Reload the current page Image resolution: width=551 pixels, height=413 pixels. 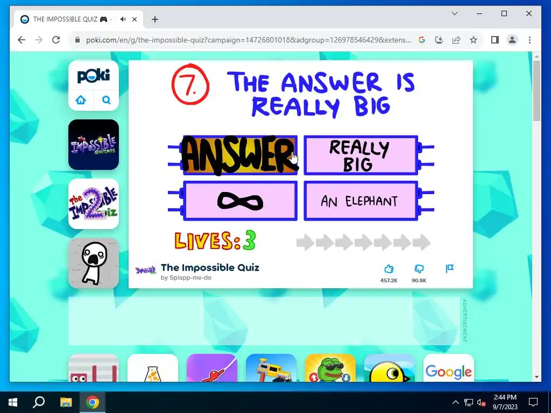(x=56, y=40)
